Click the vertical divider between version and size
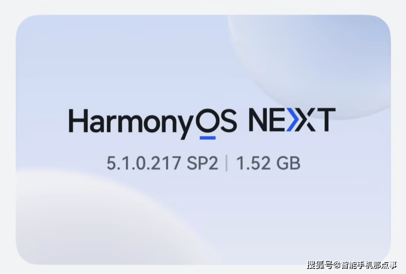 [x=227, y=163]
